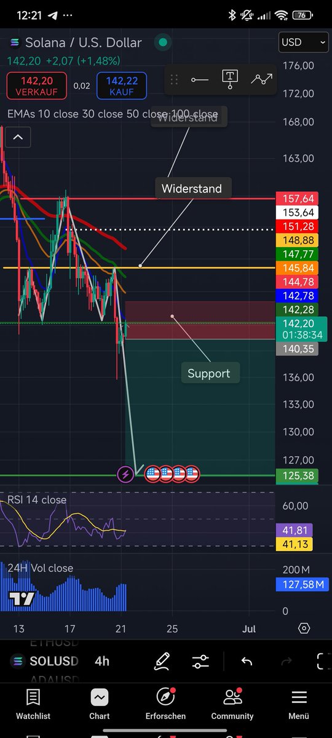
Task: Select the polyline path drawing tool
Action: coord(261,79)
